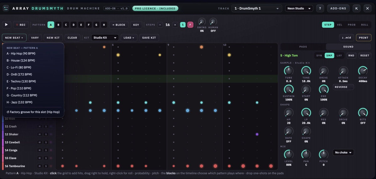
Task: Turn the Shape knob
Action: pyautogui.click(x=306, y=131)
